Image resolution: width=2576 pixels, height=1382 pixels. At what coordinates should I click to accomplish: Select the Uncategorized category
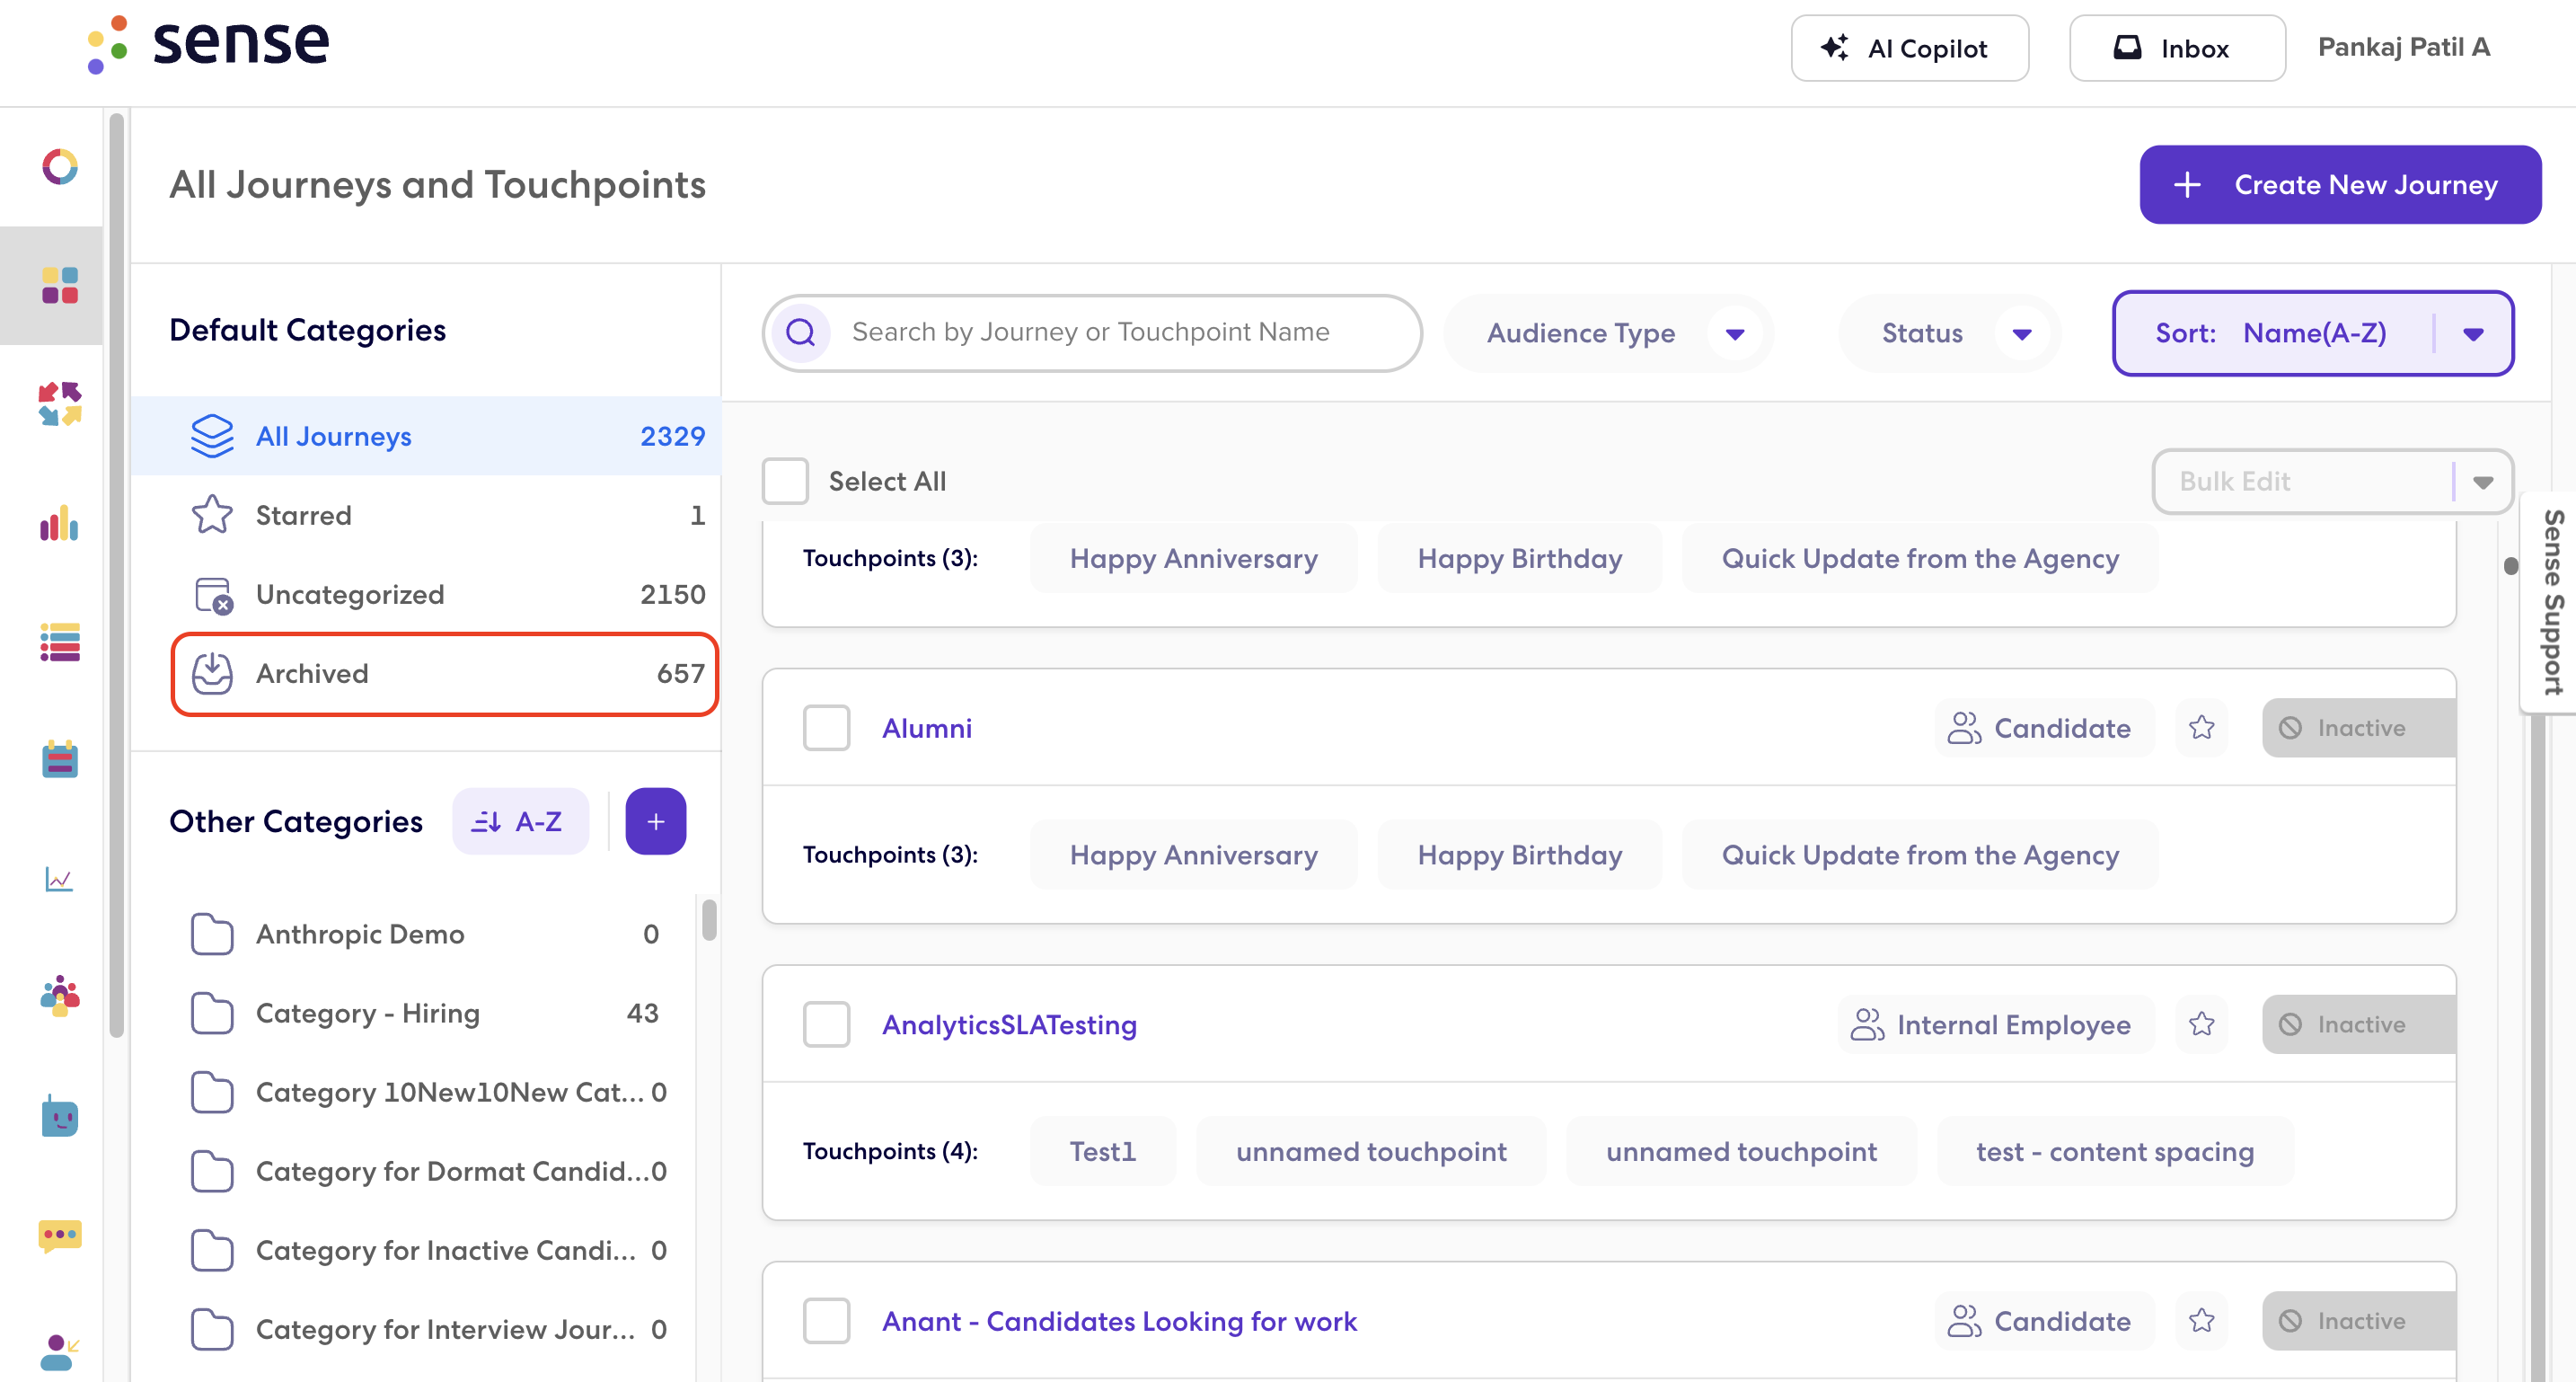[426, 595]
